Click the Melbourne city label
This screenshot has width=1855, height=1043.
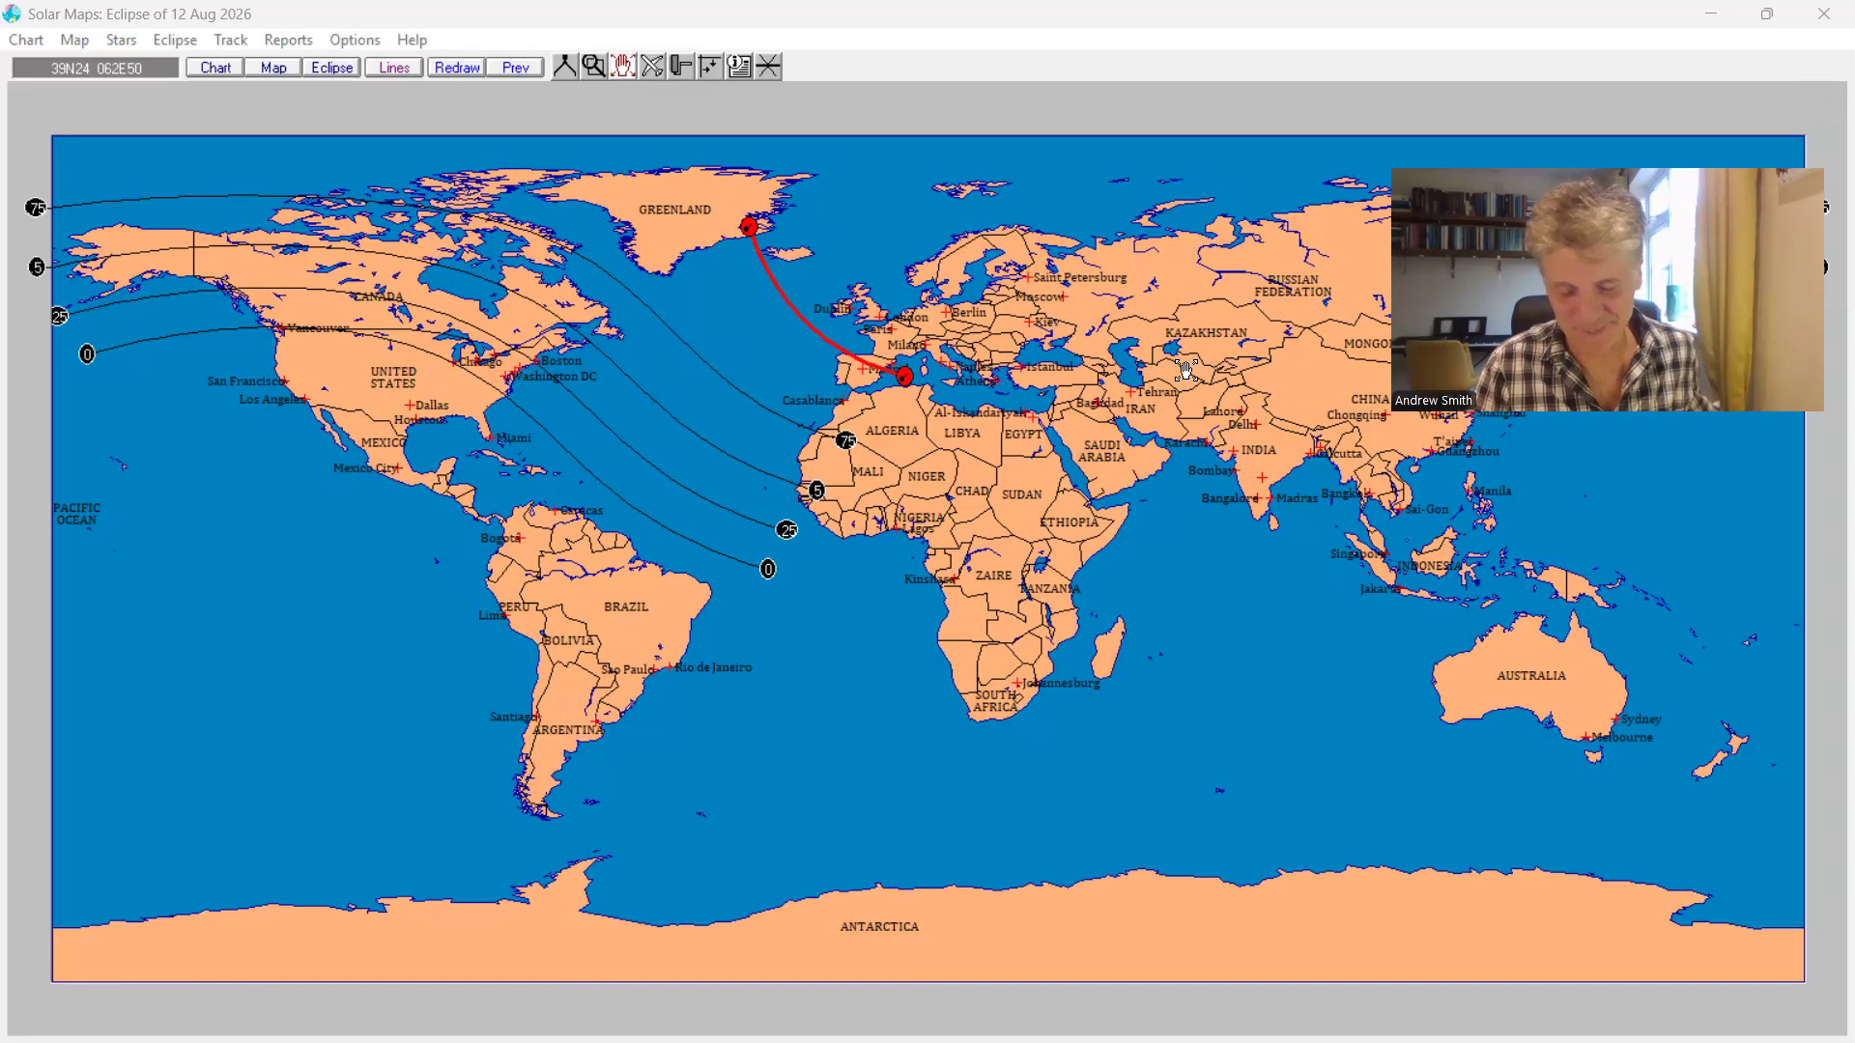click(x=1622, y=738)
